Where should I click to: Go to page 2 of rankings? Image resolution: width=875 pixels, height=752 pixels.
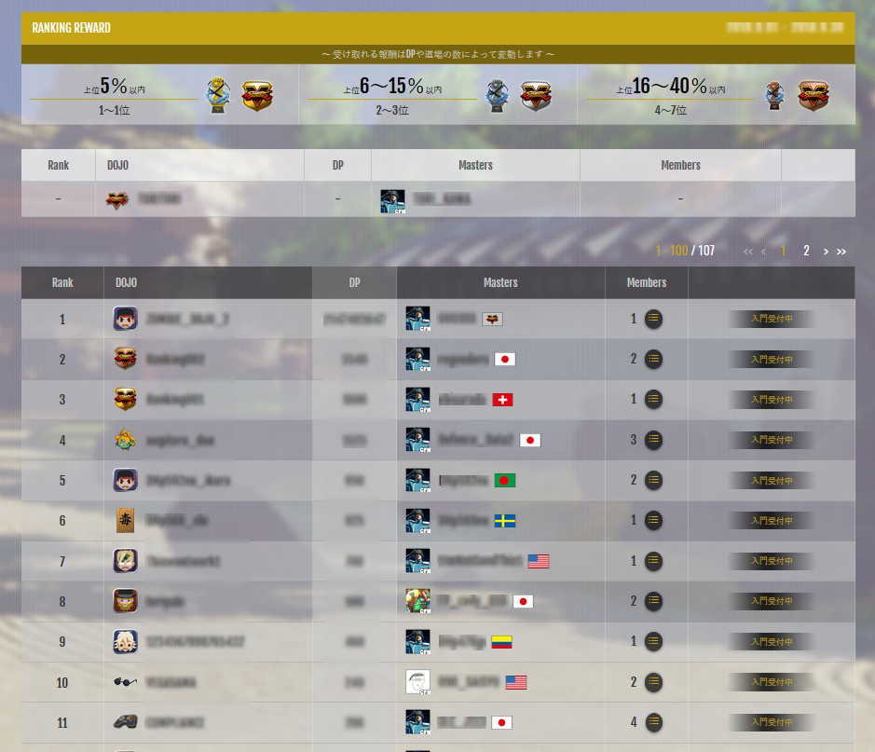806,251
